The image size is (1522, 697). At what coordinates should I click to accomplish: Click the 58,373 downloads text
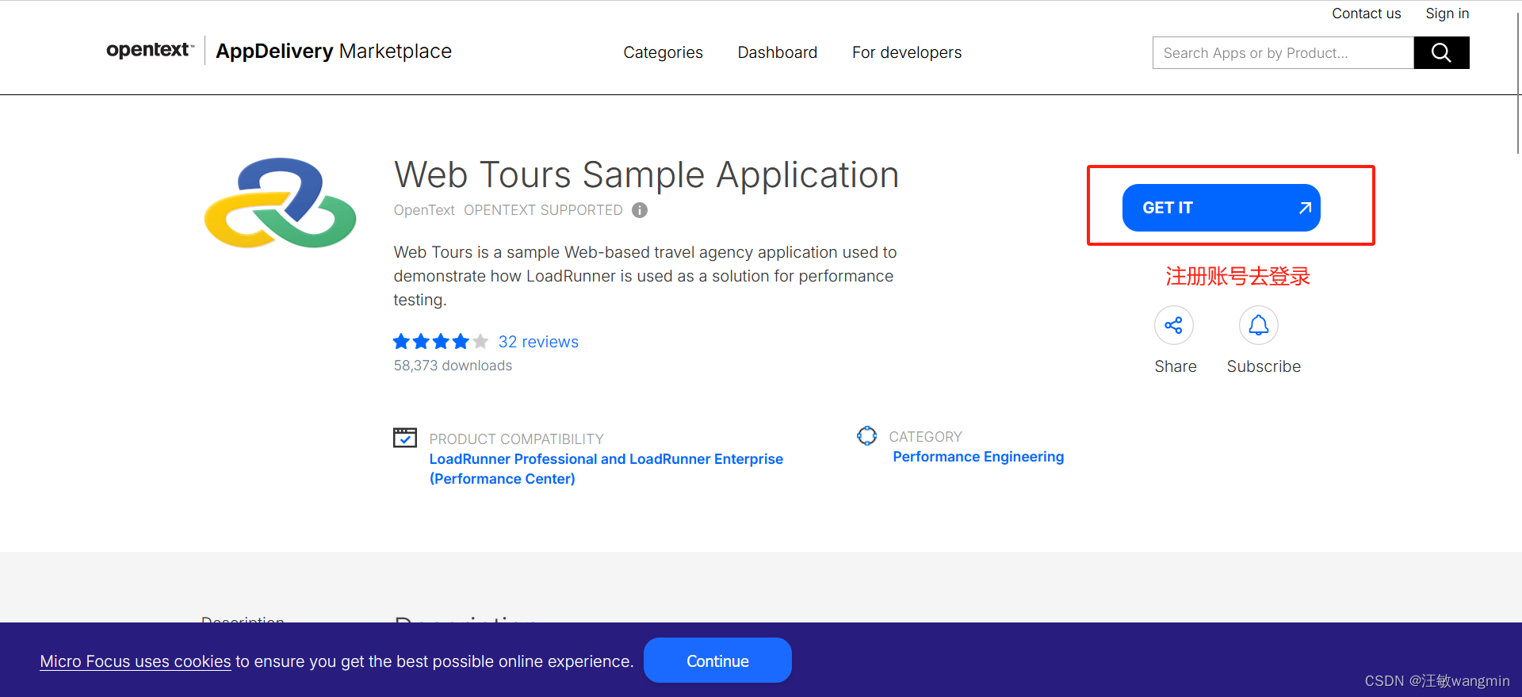click(453, 366)
